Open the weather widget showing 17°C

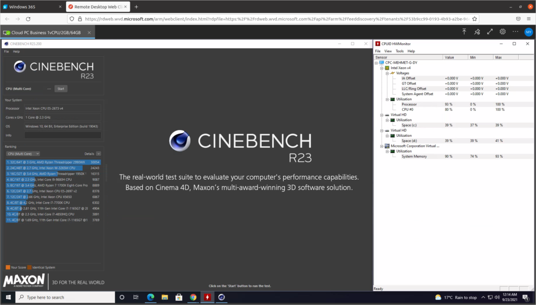click(456, 298)
